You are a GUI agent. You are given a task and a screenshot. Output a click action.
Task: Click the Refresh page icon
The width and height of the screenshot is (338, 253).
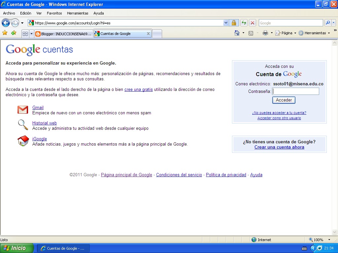(245, 23)
